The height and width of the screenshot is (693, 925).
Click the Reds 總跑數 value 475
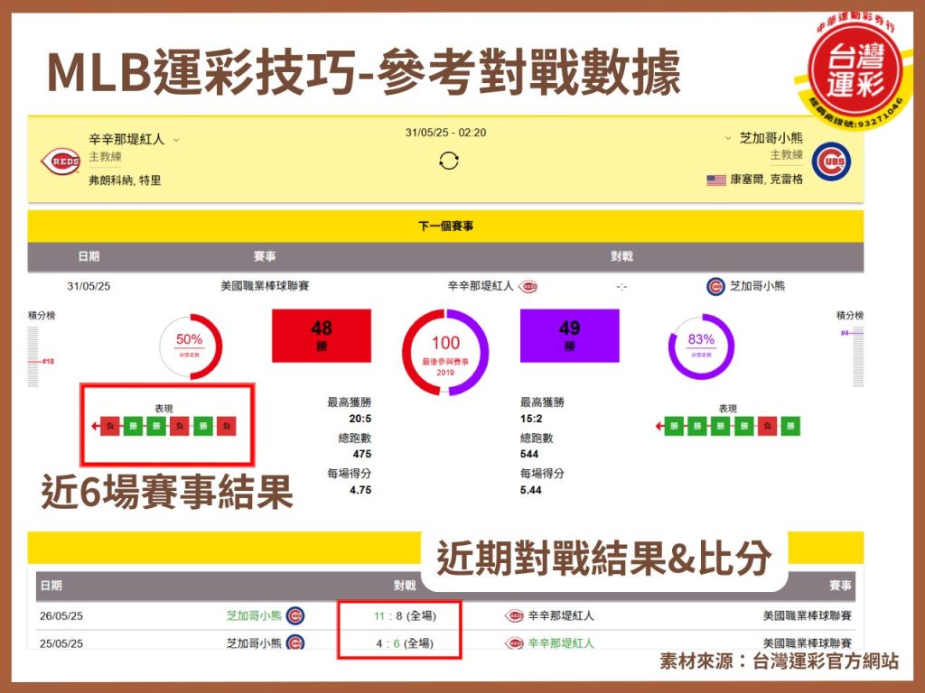pyautogui.click(x=362, y=455)
